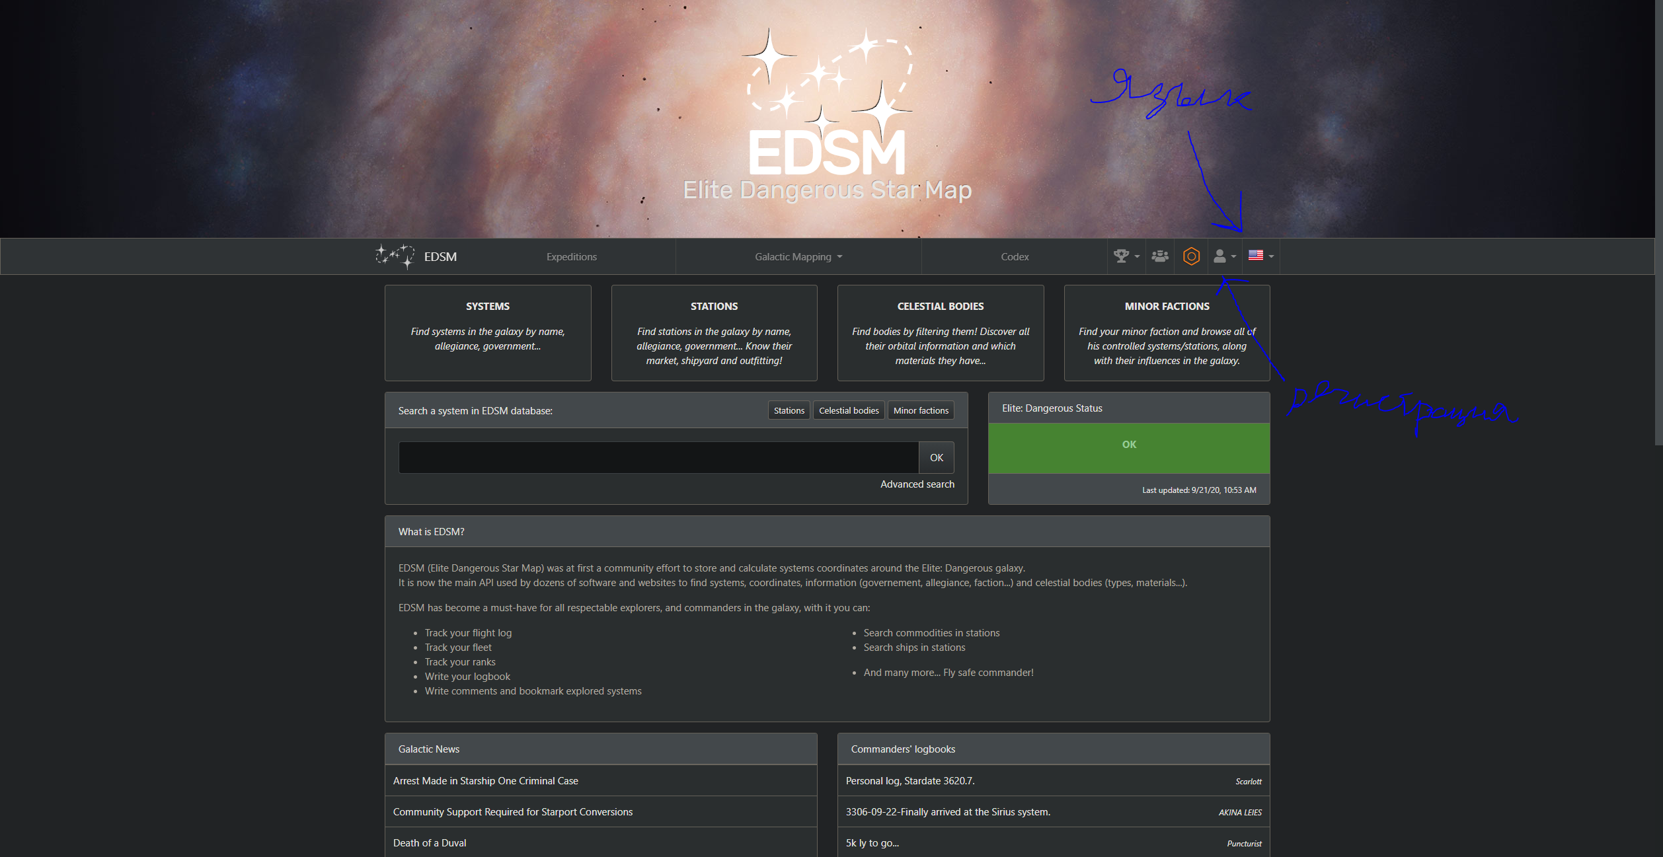Click the Celestial bodies search button

point(849,410)
